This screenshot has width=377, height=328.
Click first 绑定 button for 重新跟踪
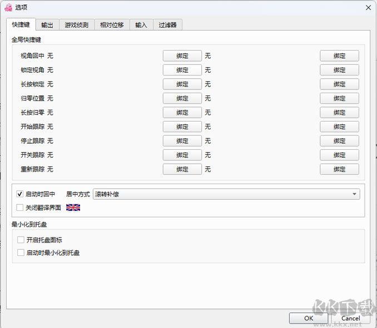click(182, 169)
